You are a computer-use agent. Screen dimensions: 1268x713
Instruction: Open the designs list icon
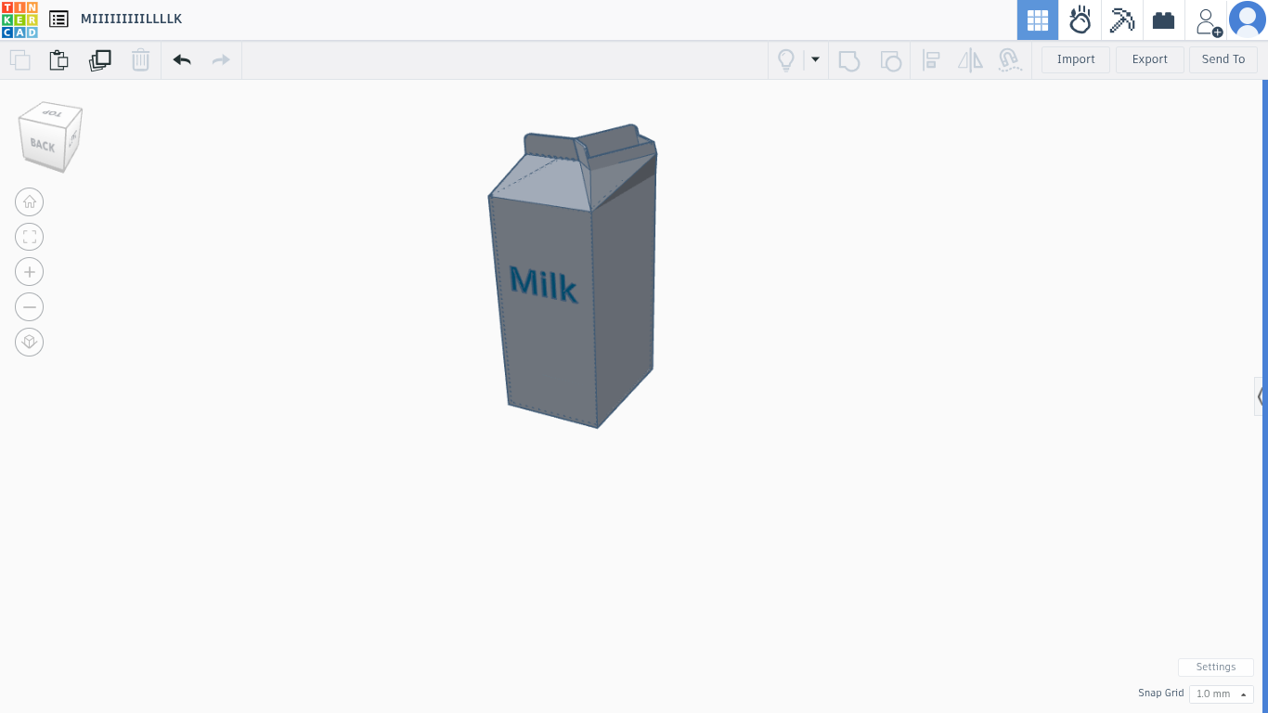(58, 19)
